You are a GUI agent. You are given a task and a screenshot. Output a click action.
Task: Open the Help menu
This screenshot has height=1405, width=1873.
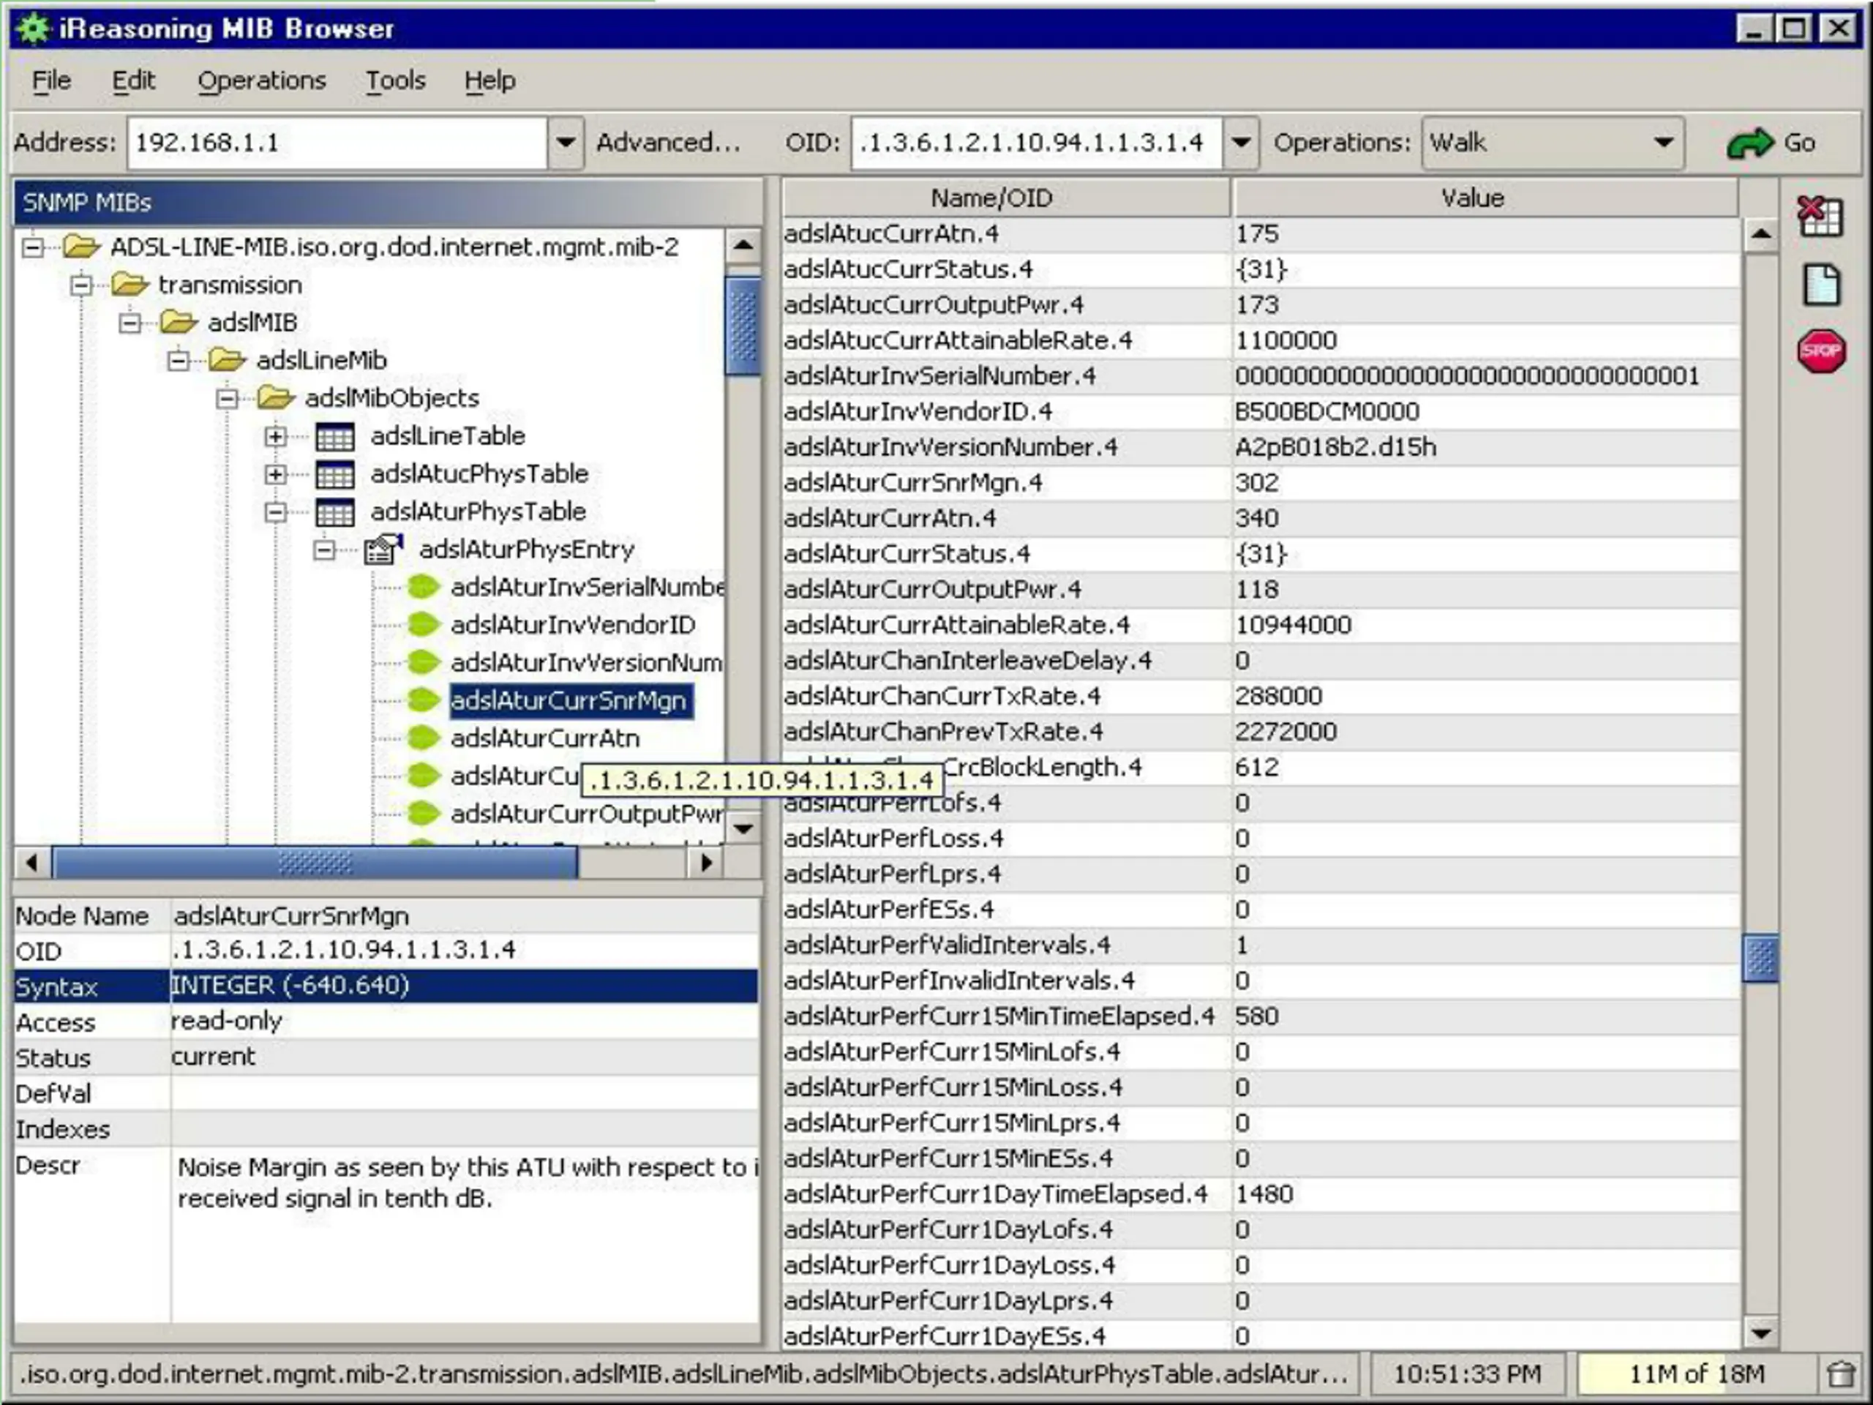[x=489, y=80]
